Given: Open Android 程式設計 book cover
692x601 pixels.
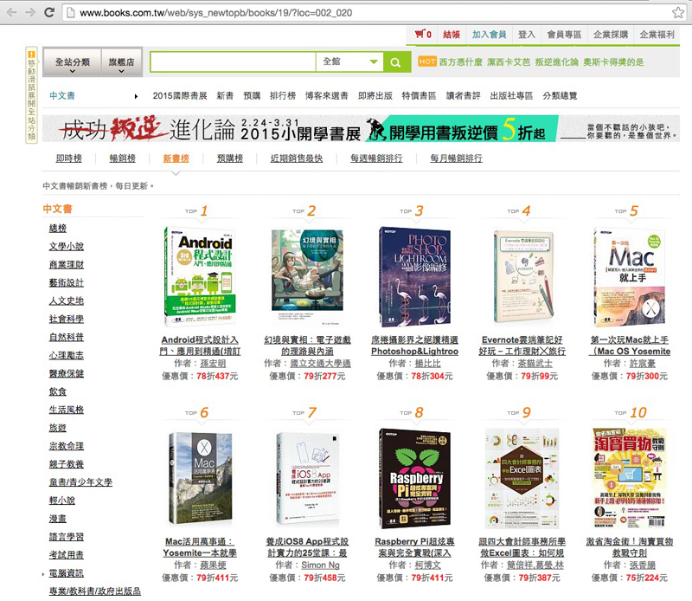Looking at the screenshot, I should tap(200, 276).
